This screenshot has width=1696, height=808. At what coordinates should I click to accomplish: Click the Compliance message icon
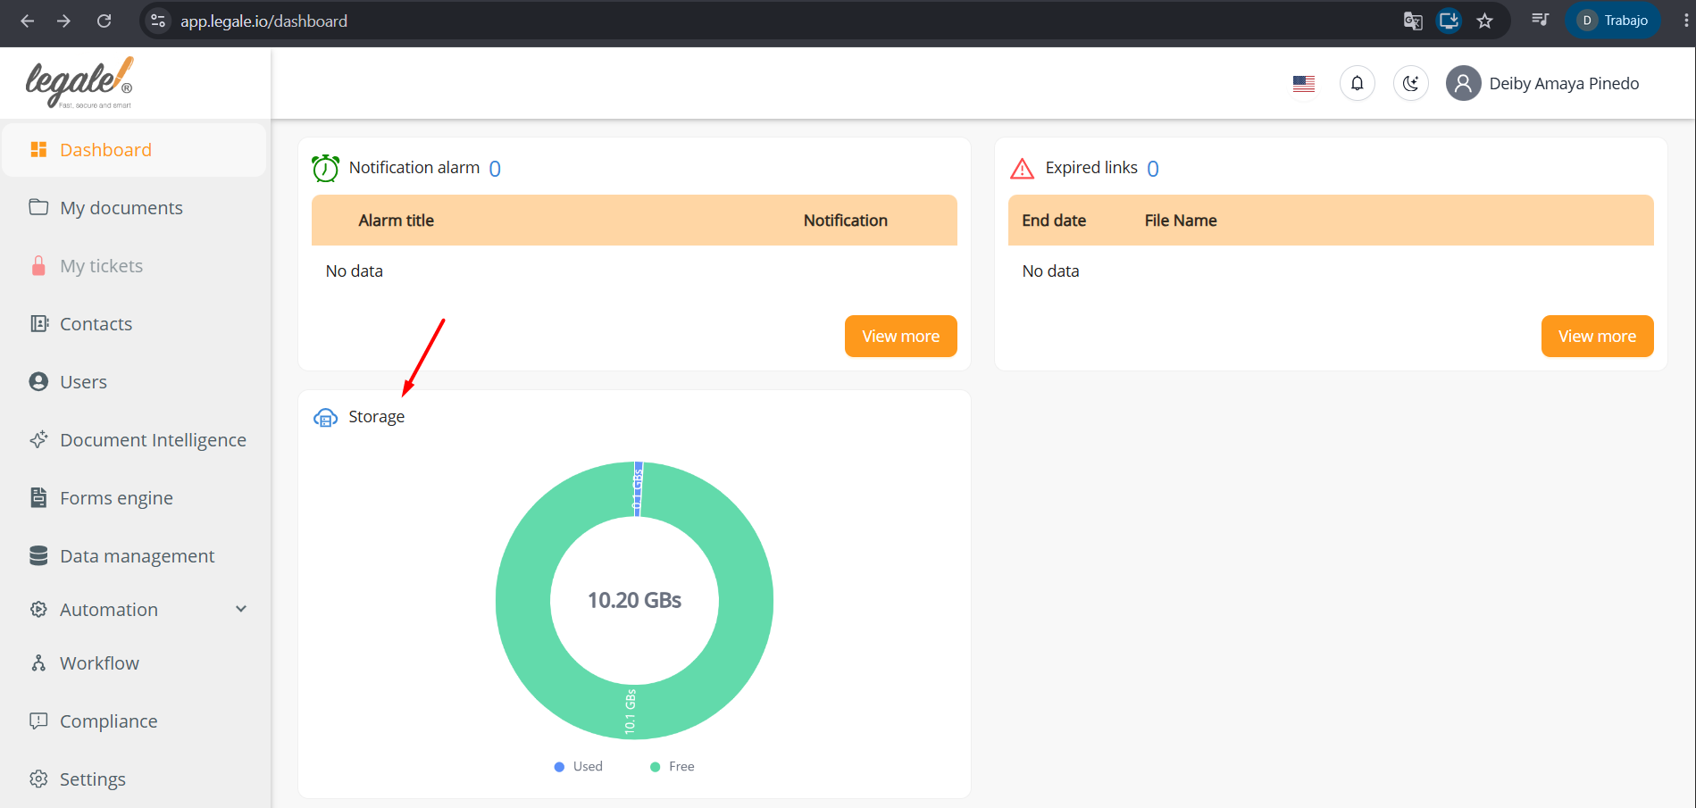tap(38, 721)
